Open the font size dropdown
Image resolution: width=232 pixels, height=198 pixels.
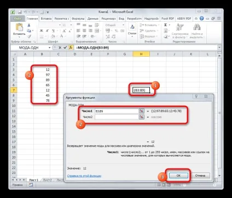pyautogui.click(x=71, y=25)
